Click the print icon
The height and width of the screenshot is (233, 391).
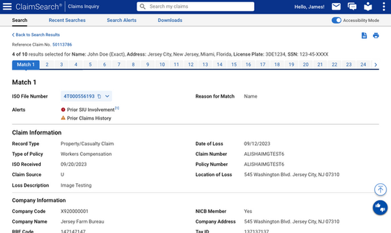[376, 36]
